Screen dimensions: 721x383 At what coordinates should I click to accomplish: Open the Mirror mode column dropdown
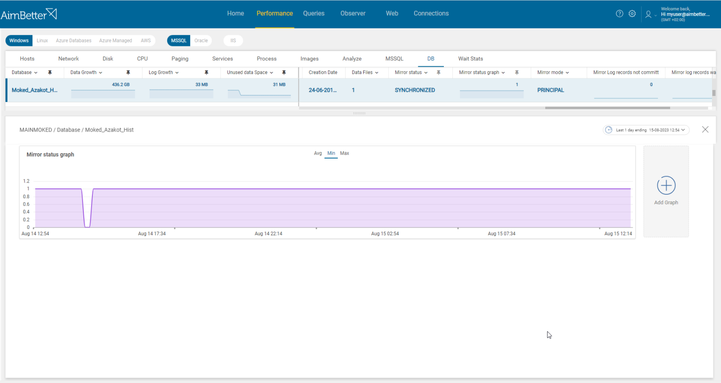coord(567,73)
